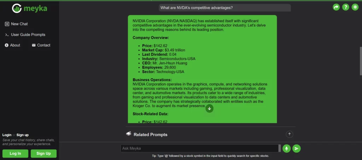The height and width of the screenshot is (160, 362).
Task: Click the bold Sign up link
Action: pos(23,135)
